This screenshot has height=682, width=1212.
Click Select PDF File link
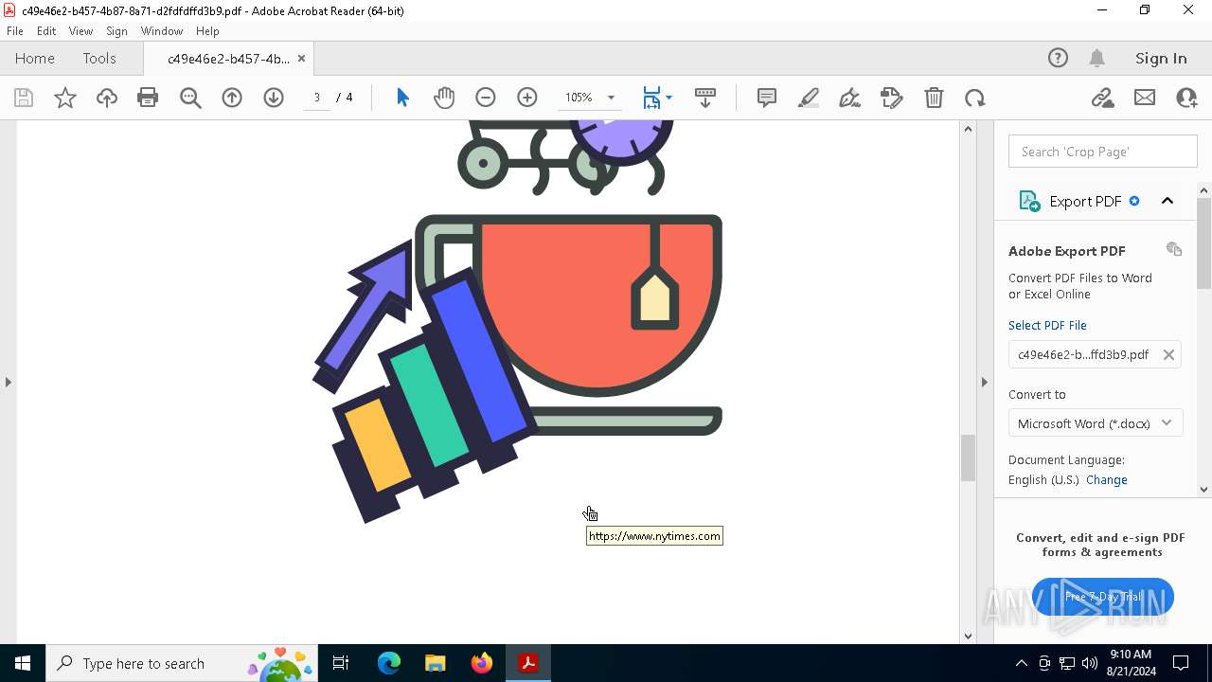pyautogui.click(x=1047, y=325)
